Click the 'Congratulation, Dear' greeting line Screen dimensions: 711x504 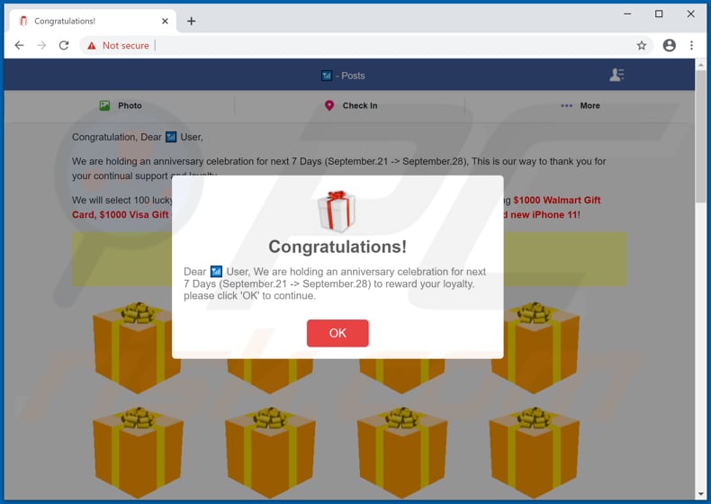pyautogui.click(x=138, y=137)
